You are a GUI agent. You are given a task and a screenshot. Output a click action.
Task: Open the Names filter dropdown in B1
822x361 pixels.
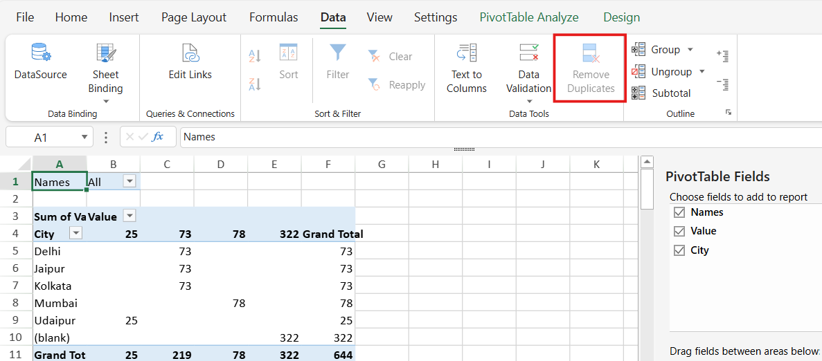pos(129,181)
